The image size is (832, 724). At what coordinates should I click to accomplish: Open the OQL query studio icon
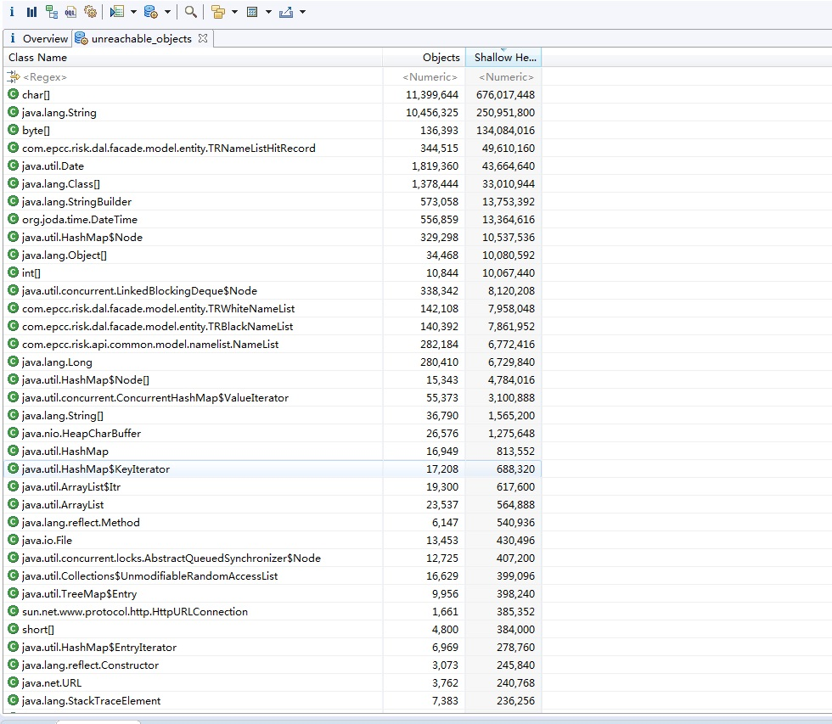click(70, 12)
